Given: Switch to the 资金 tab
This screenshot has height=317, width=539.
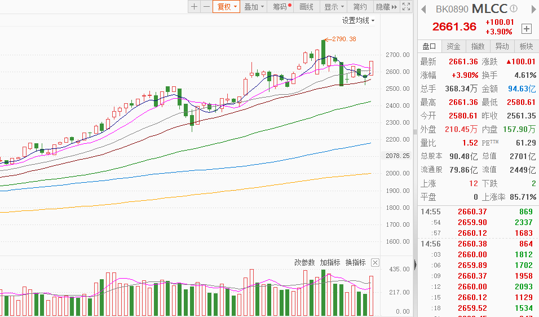Looking at the screenshot, I should pyautogui.click(x=453, y=46).
